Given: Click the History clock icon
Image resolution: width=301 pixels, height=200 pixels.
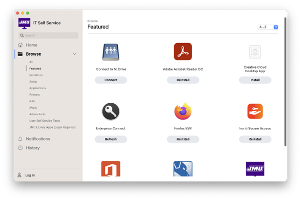Looking at the screenshot, I should pyautogui.click(x=20, y=148).
